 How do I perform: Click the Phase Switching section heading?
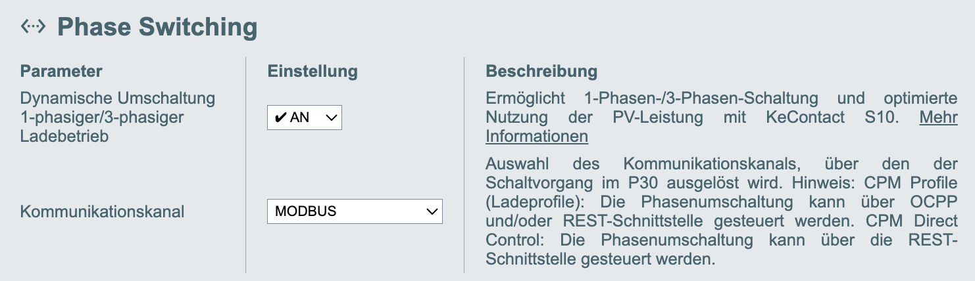[x=157, y=27]
